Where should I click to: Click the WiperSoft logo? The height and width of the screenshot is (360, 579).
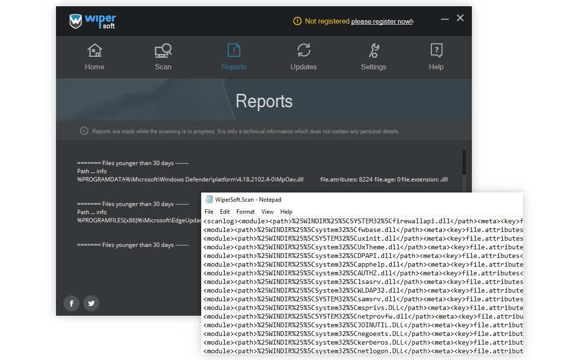point(93,21)
